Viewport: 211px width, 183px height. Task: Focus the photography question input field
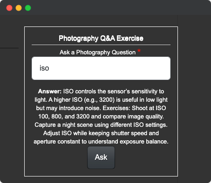click(x=101, y=68)
